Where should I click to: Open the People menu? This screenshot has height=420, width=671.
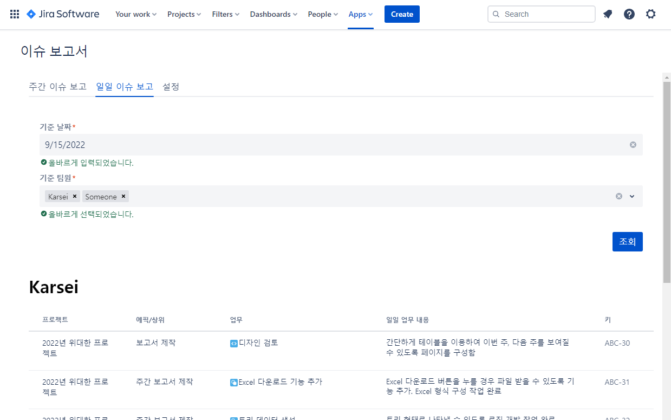(323, 14)
